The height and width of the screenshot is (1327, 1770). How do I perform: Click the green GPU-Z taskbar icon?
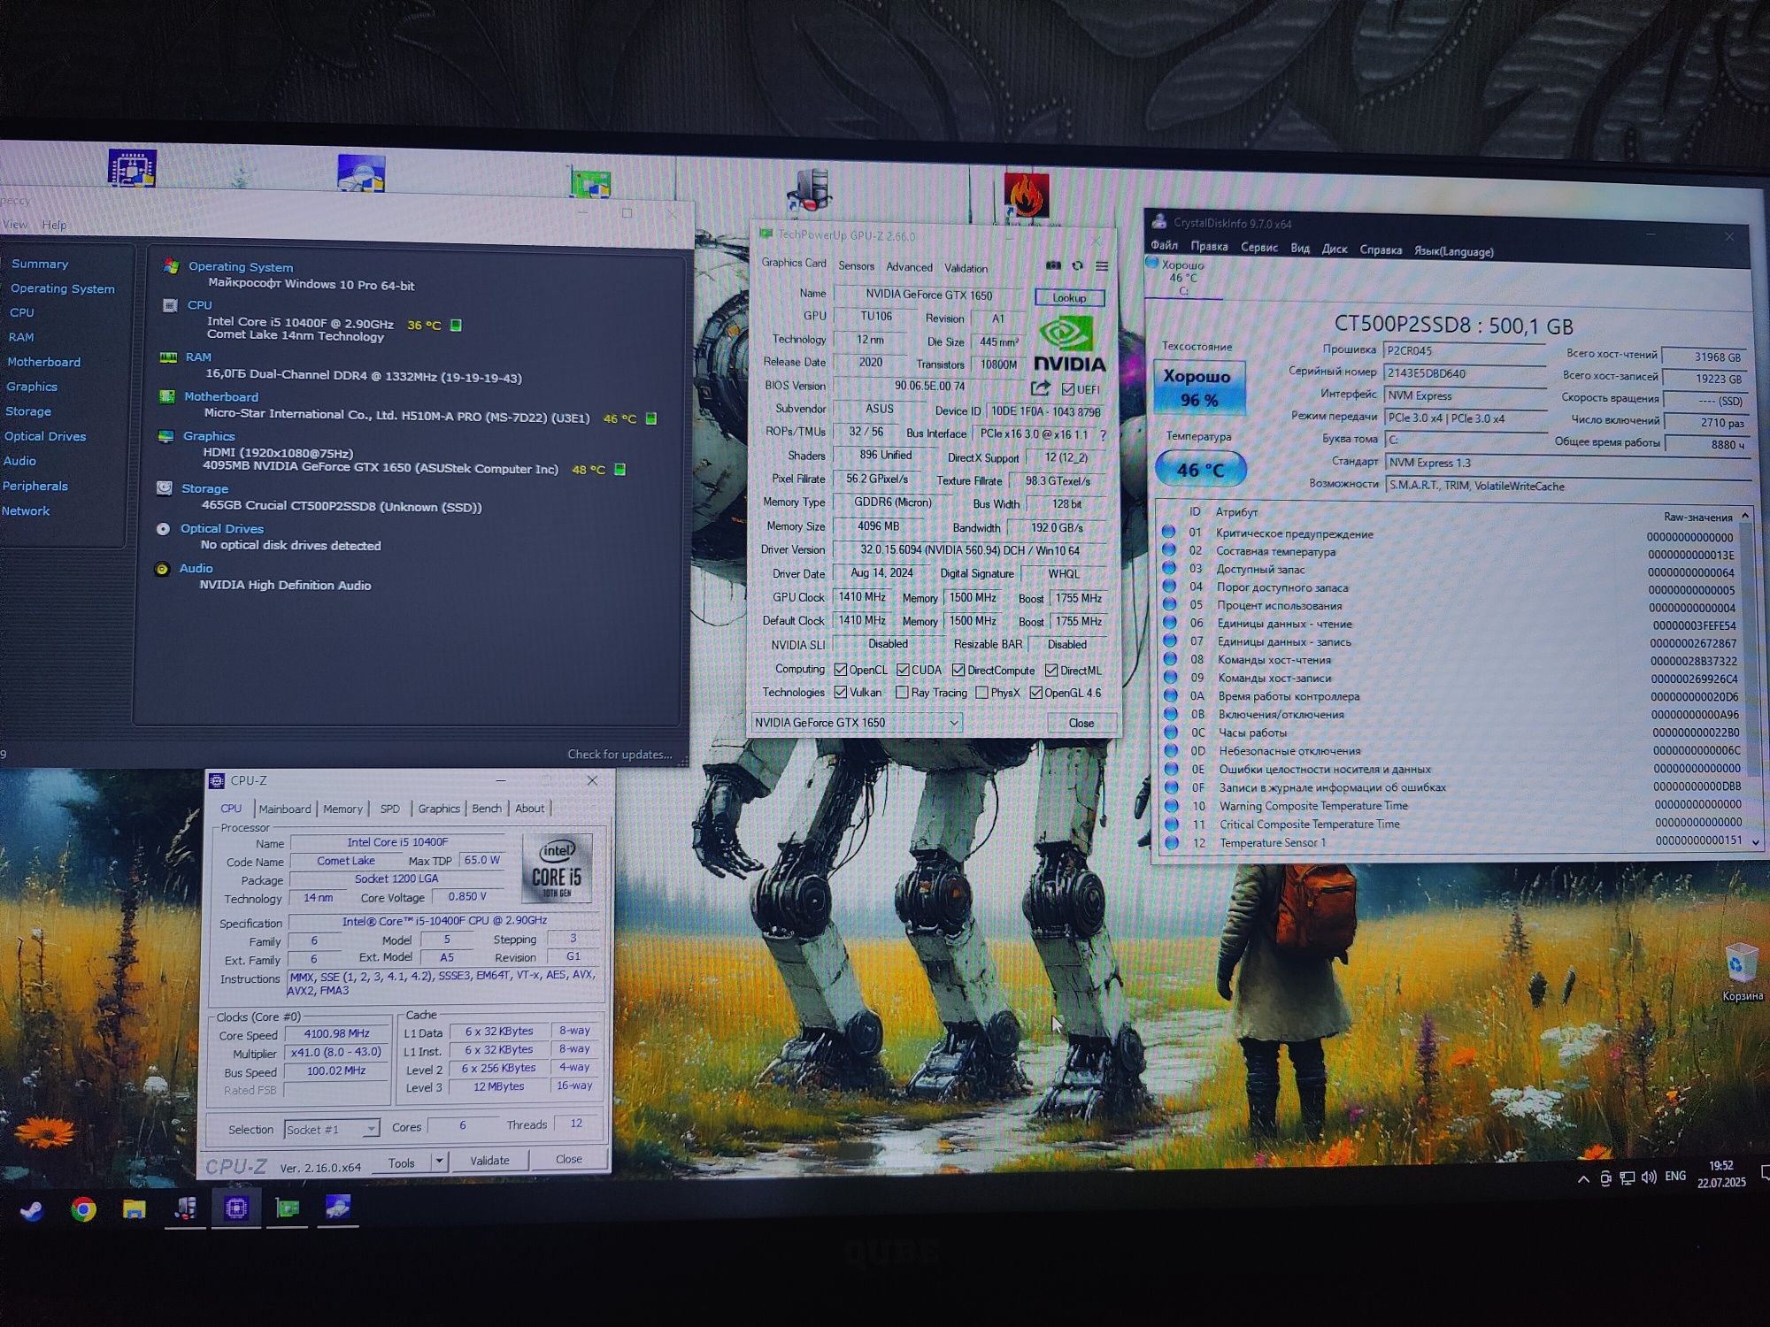(x=288, y=1208)
